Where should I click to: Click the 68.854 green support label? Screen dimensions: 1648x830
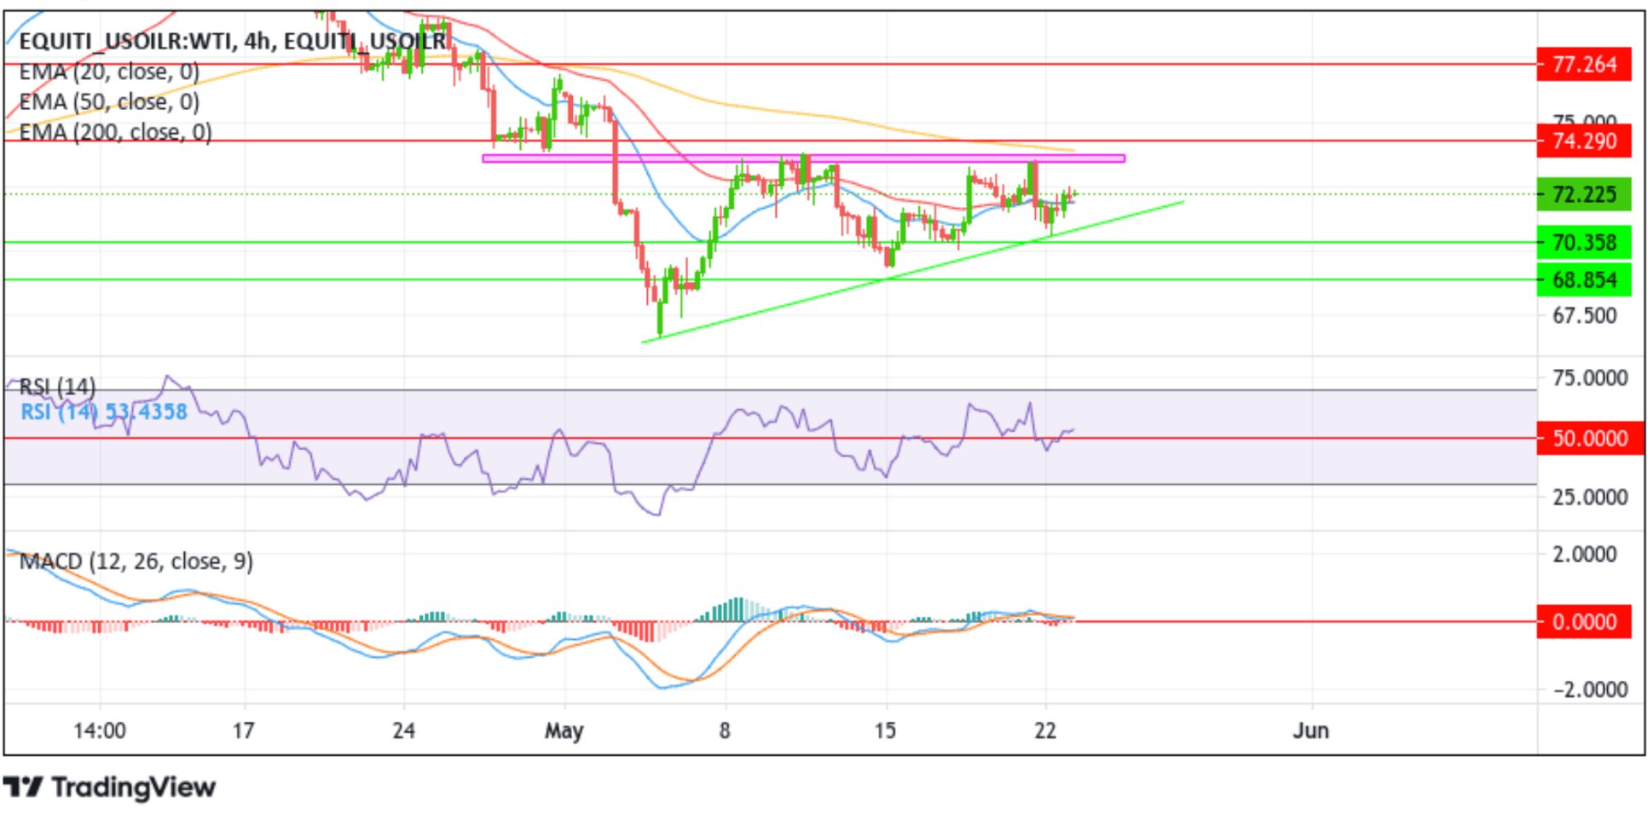click(1584, 280)
